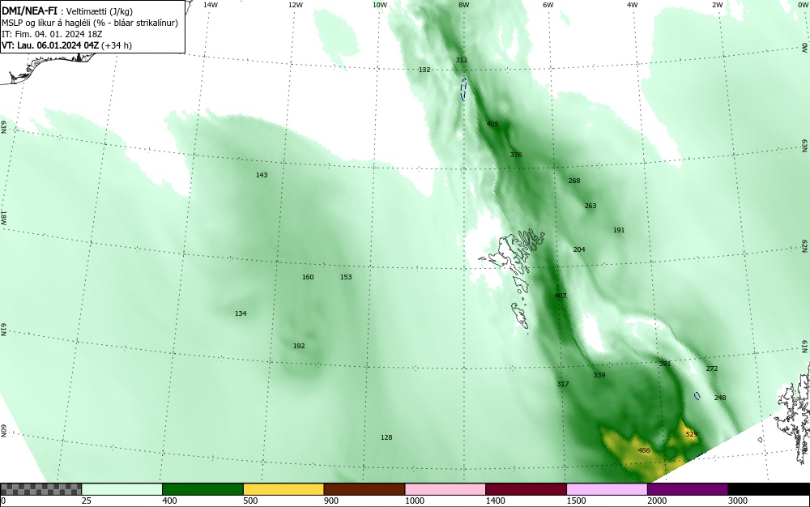Click the 10W longitude label
810x507 pixels.
(x=380, y=5)
